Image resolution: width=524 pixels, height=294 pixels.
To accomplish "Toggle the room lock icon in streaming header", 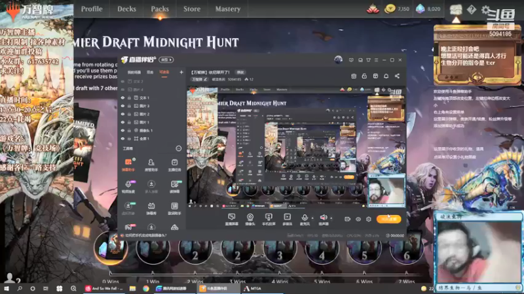I will point(364,76).
